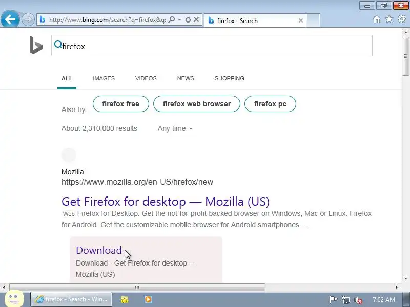Viewport: 410px width, 307px height.
Task: Switch to the VIDEOS tab
Action: click(146, 78)
